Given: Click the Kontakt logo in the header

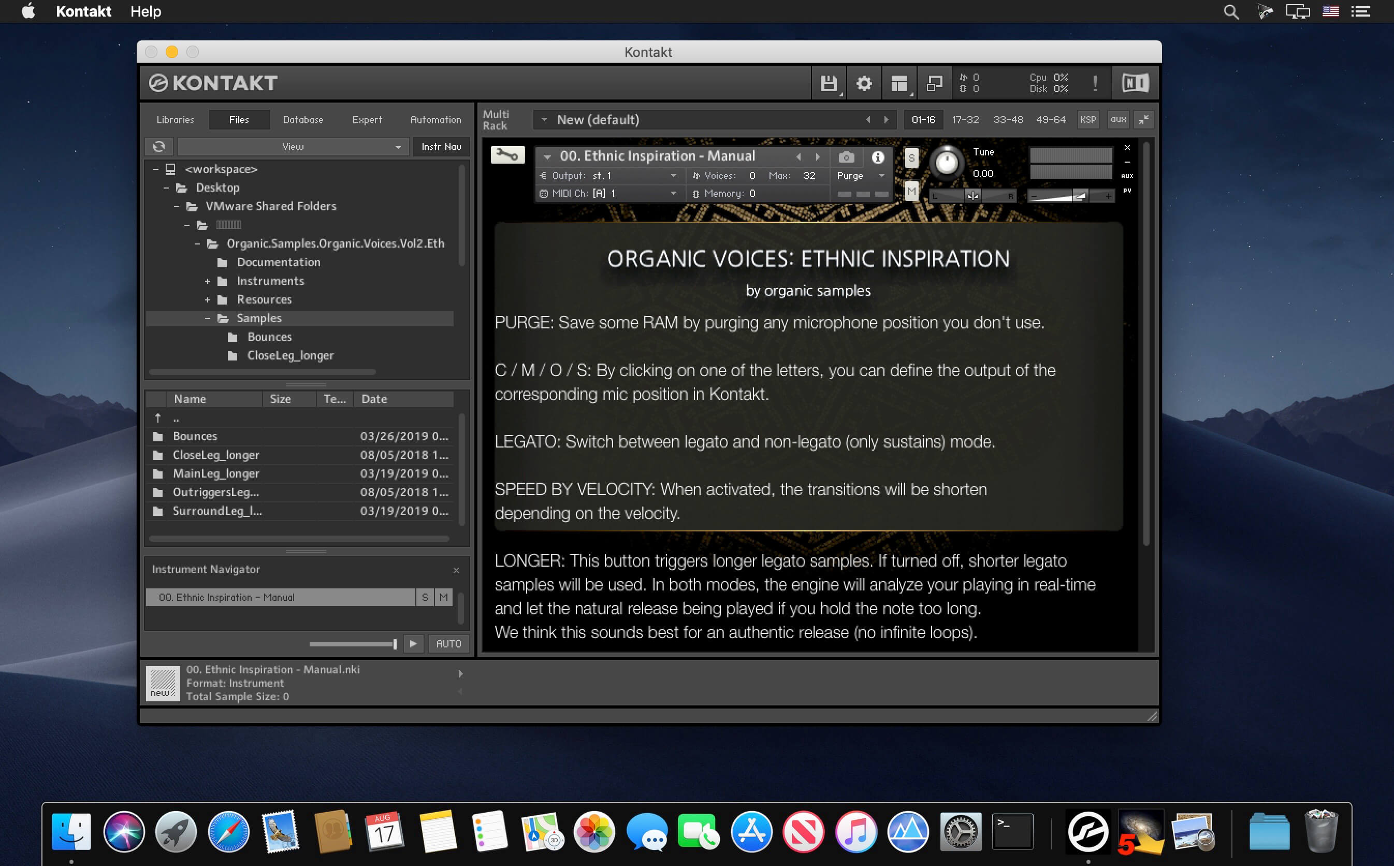Looking at the screenshot, I should 213,83.
